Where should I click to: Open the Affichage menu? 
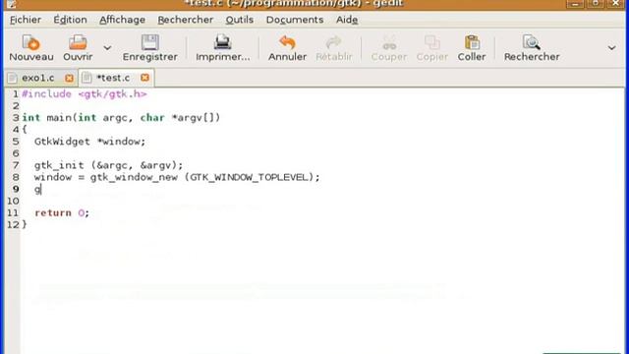pyautogui.click(x=122, y=20)
